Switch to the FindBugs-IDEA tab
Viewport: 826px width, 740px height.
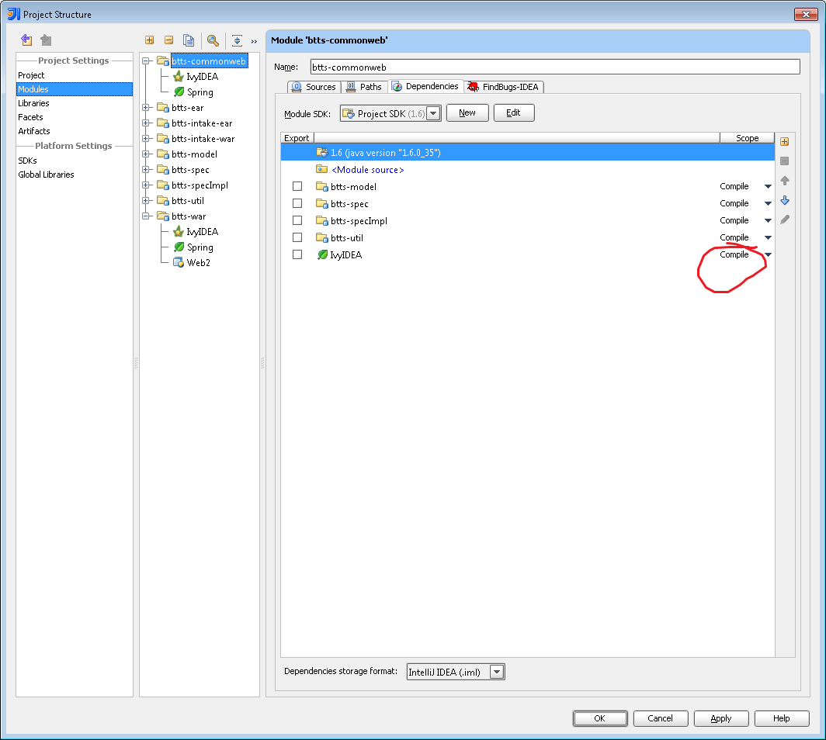(504, 87)
